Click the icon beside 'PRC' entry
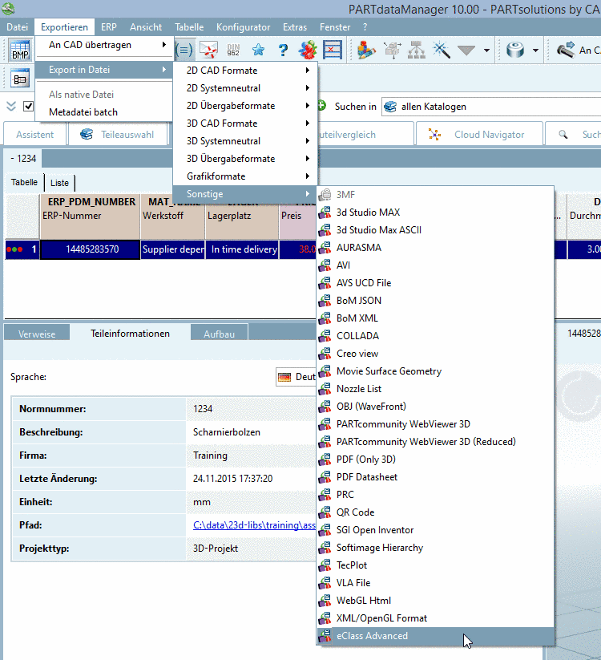 coord(325,495)
